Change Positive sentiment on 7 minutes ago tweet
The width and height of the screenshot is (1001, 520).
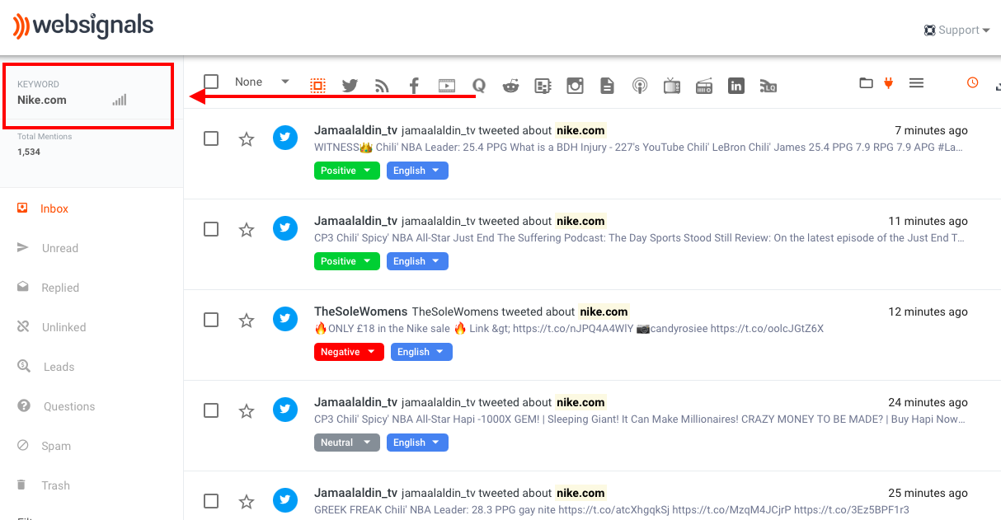tap(347, 171)
